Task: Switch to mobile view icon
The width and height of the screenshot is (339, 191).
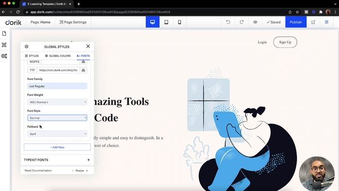Action: (180, 22)
